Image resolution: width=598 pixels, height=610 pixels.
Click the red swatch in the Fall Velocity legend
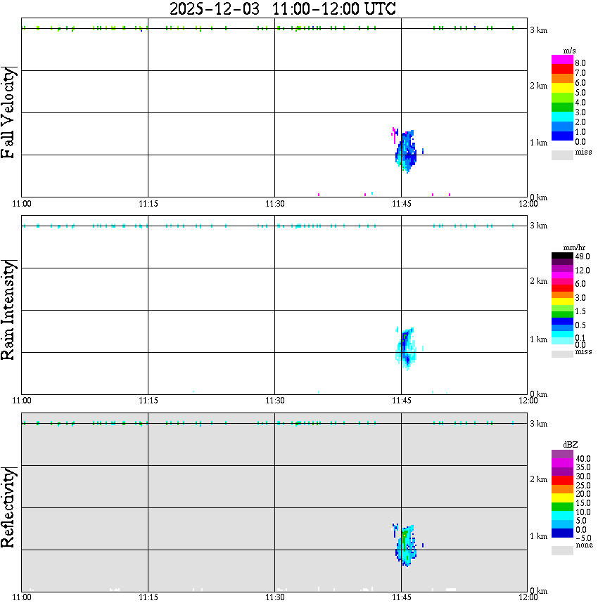click(562, 70)
